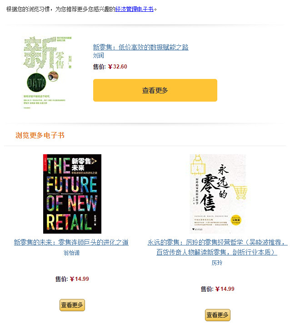Click the large yellow 查看更多 button
The width and height of the screenshot is (290, 328).
pyautogui.click(x=155, y=90)
